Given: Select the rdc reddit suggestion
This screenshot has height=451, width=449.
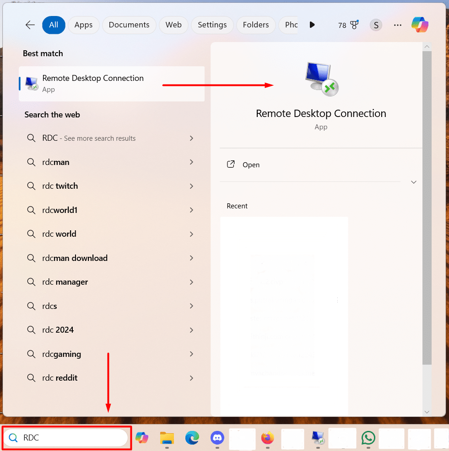Looking at the screenshot, I should point(112,378).
